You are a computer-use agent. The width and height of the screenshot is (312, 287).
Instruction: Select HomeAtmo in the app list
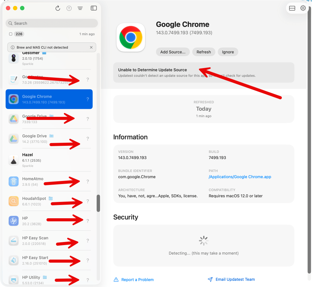click(33, 179)
